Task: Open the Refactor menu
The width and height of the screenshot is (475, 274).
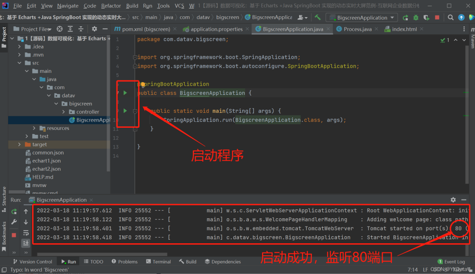Action: (111, 6)
